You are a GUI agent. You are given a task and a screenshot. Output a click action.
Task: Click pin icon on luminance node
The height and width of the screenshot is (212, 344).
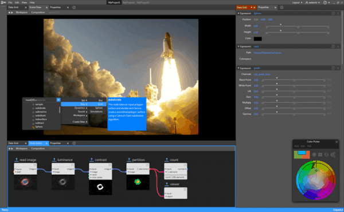pos(54,159)
